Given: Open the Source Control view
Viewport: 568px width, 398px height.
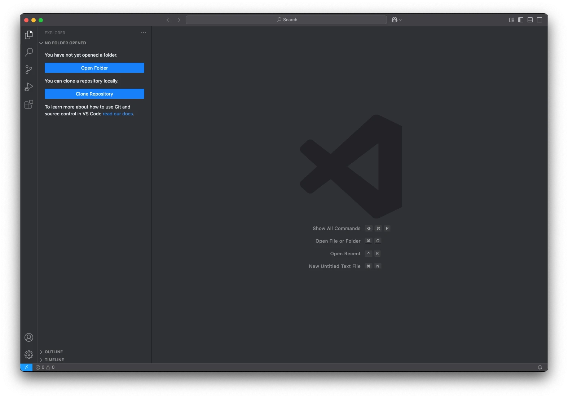Looking at the screenshot, I should click(x=29, y=70).
